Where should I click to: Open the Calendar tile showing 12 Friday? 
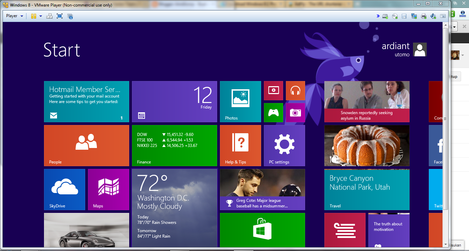pyautogui.click(x=175, y=102)
